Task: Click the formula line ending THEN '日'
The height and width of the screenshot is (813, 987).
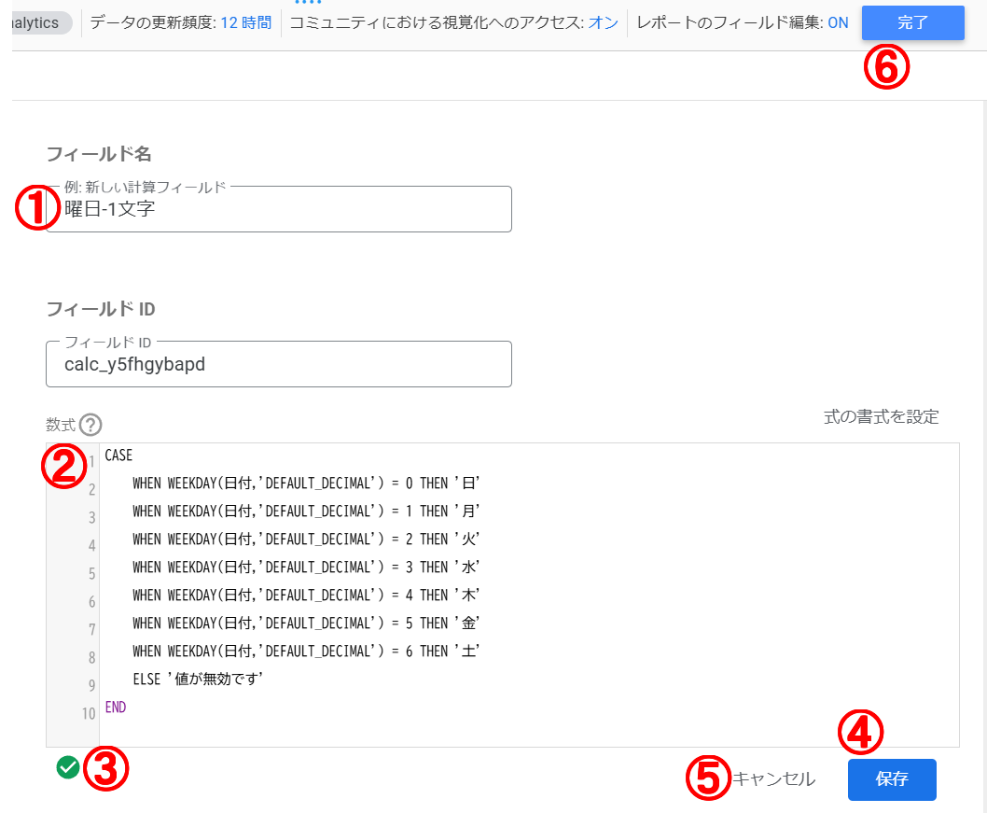Action: [305, 484]
